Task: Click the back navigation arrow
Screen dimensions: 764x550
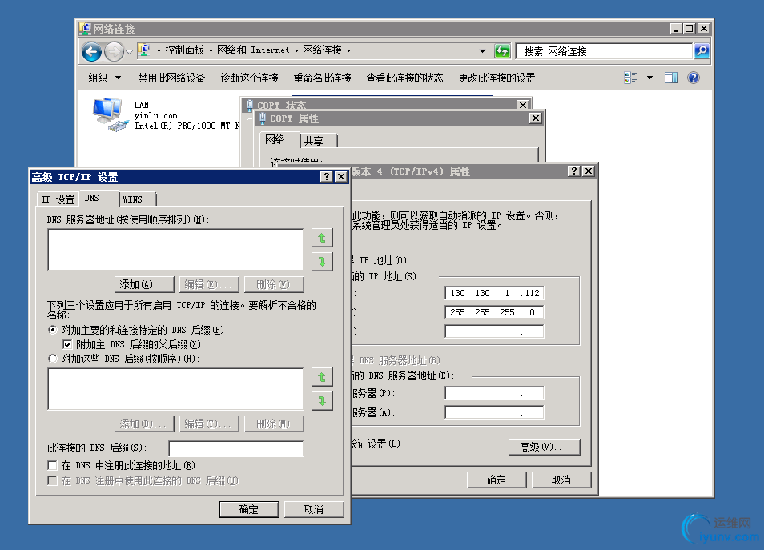Action: [92, 50]
